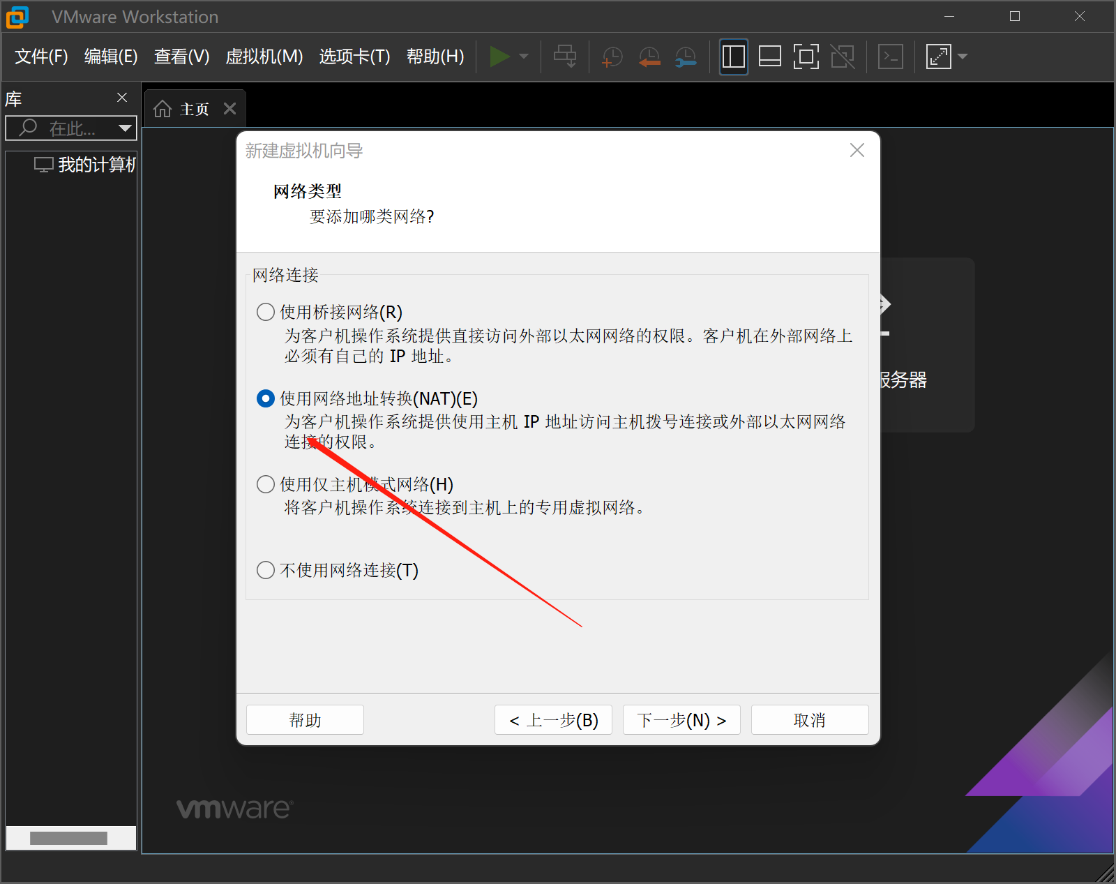
Task: Close the 主页 tab
Action: [230, 109]
